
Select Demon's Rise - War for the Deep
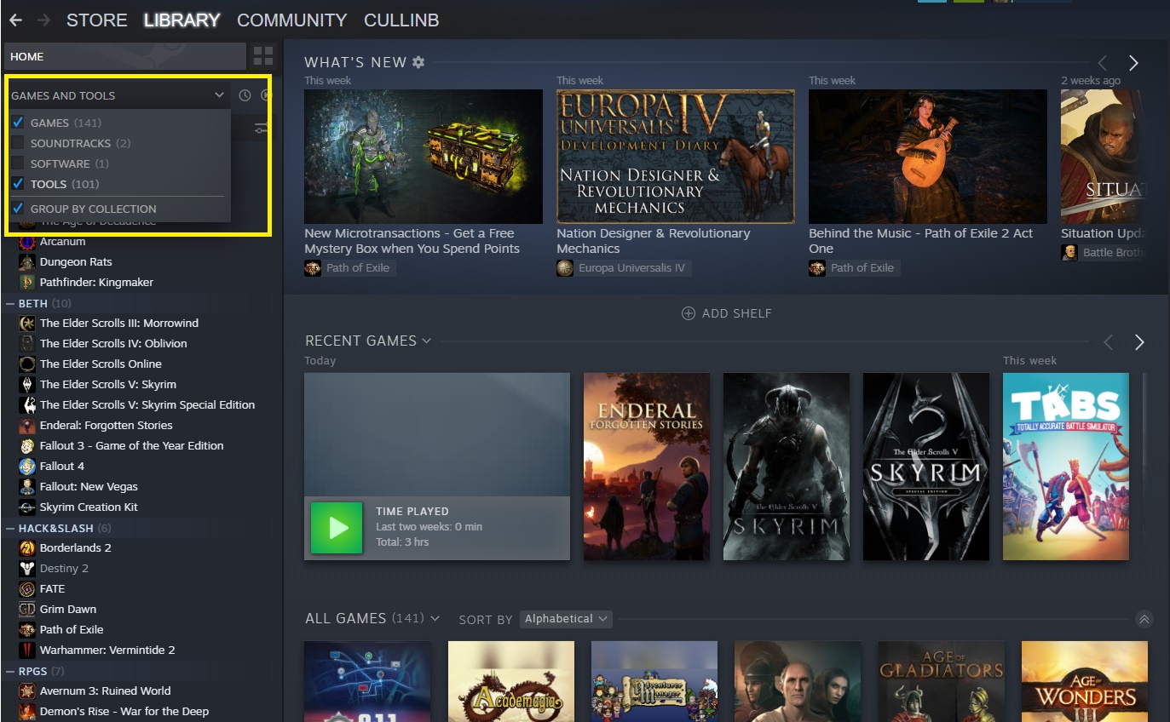coord(124,712)
